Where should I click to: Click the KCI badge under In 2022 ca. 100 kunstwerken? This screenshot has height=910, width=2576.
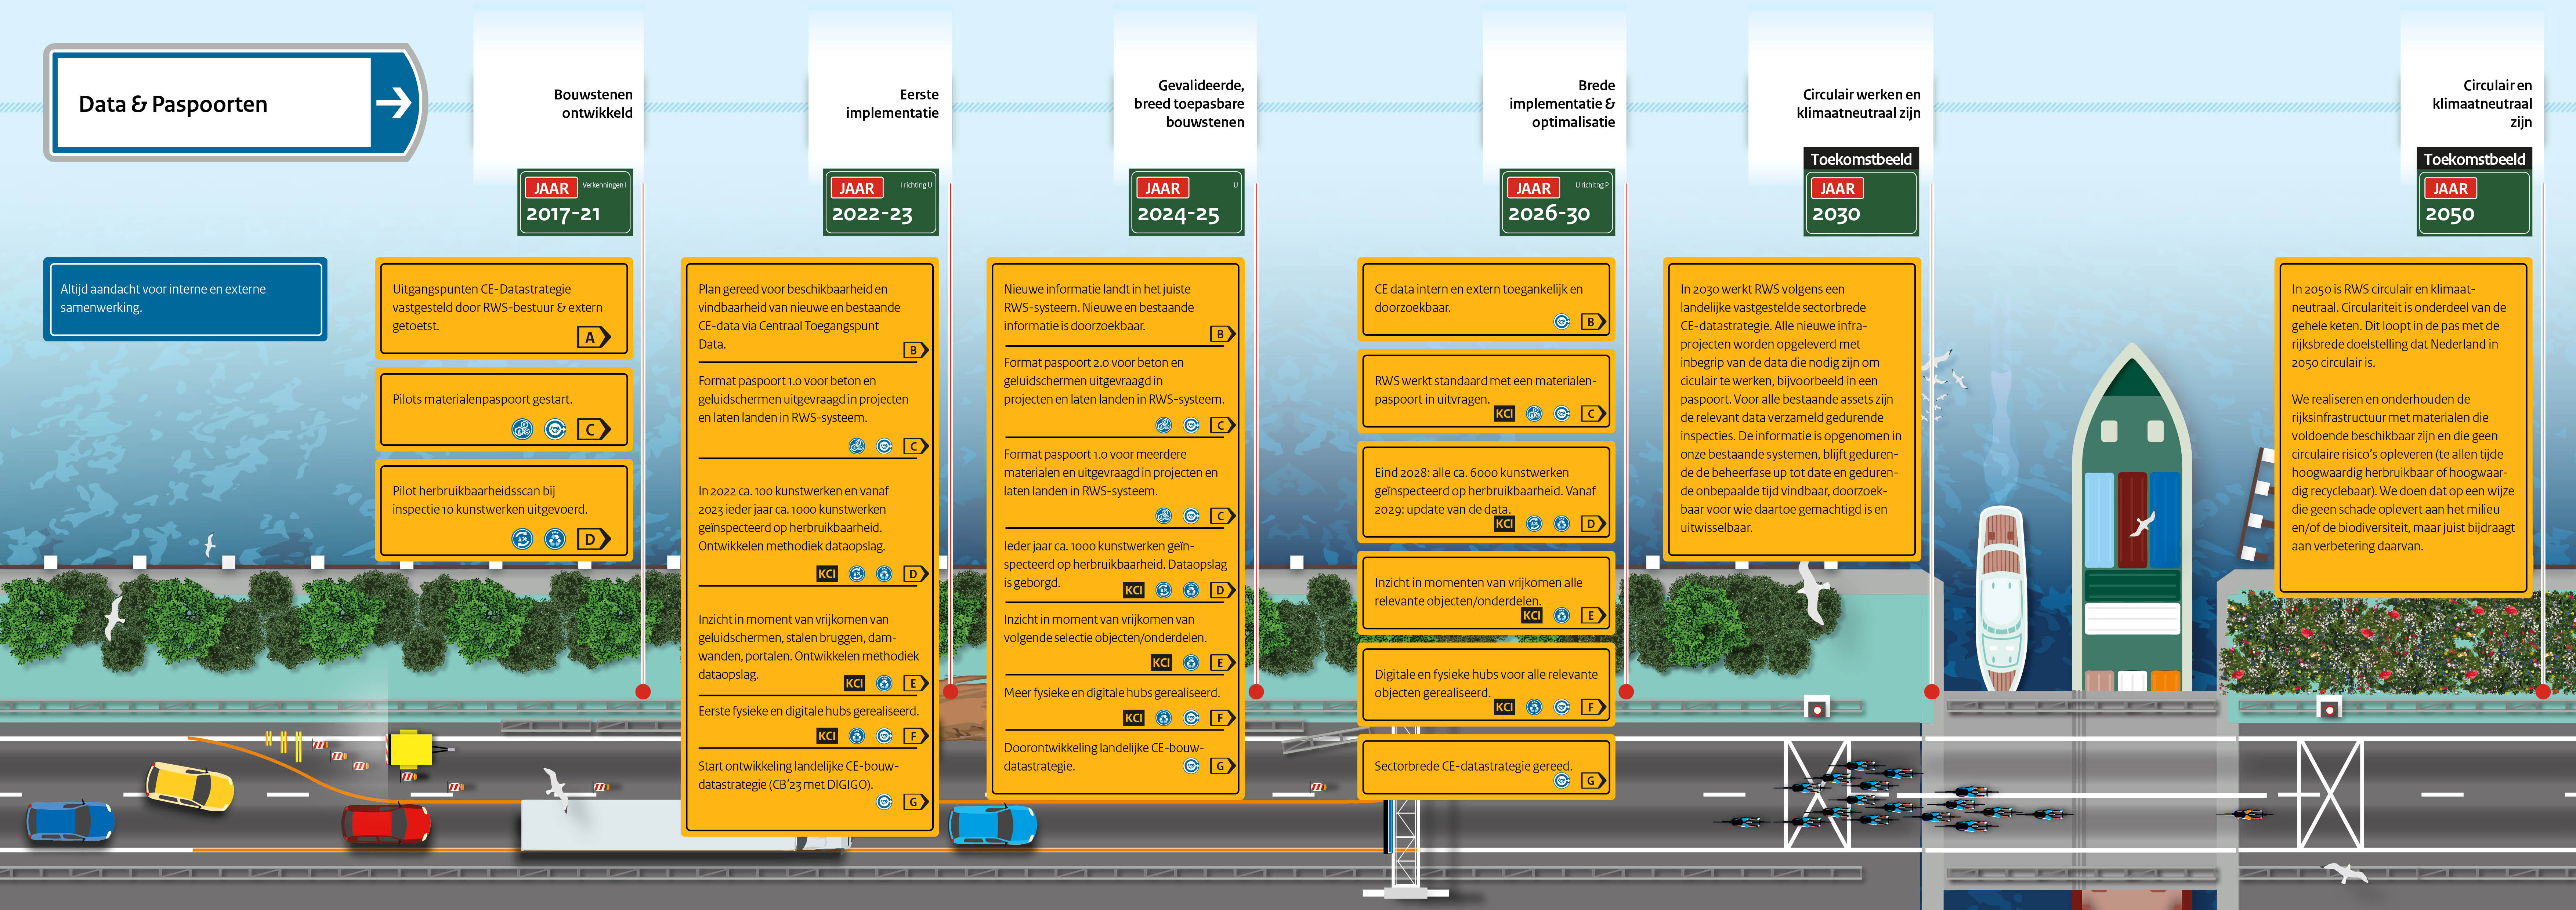pyautogui.click(x=827, y=574)
